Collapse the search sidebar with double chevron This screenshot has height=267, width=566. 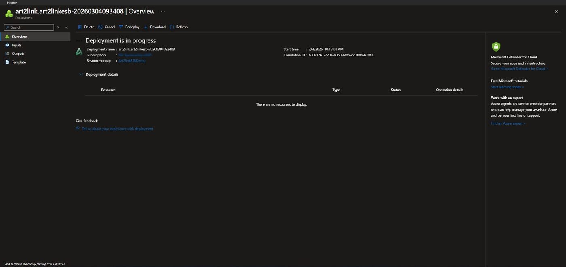click(x=65, y=27)
